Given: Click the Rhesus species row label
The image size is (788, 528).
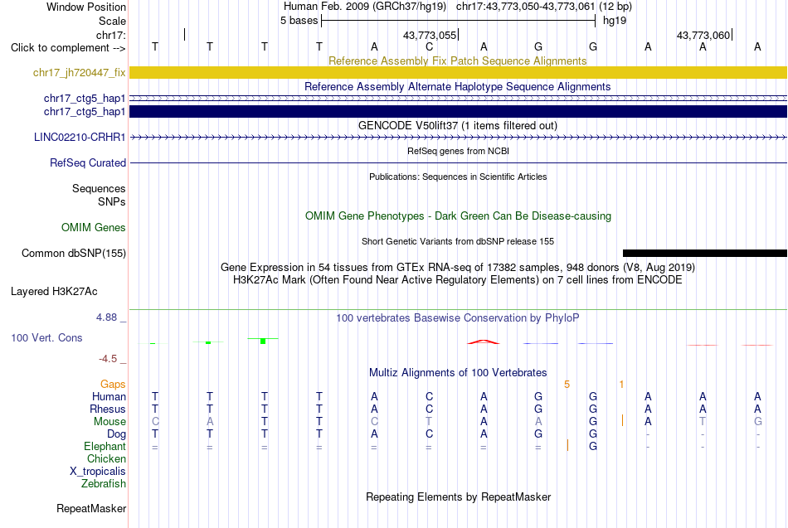Looking at the screenshot, I should [108, 409].
